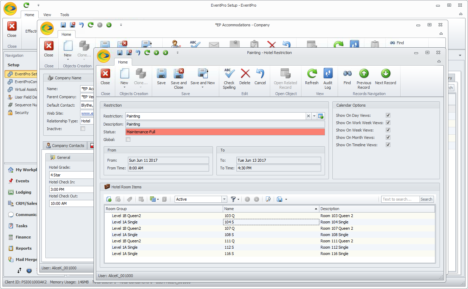Go to Next Record in Hotel Restriction

pos(385,77)
